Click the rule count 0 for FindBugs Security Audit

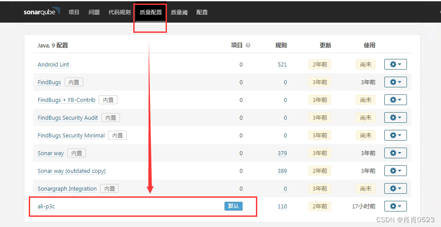(285, 118)
